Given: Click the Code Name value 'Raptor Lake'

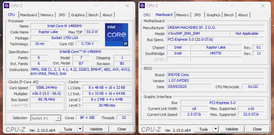Looking at the screenshot, I should click(x=48, y=32).
